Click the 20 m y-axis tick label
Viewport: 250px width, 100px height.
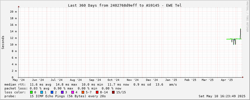pos(14,11)
